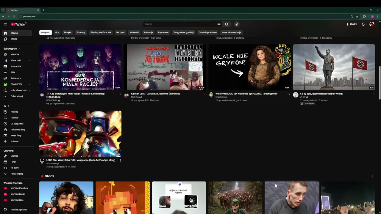The height and width of the screenshot is (214, 381).
Task: Open Polubione filmy liked videos
Action: coord(16,130)
